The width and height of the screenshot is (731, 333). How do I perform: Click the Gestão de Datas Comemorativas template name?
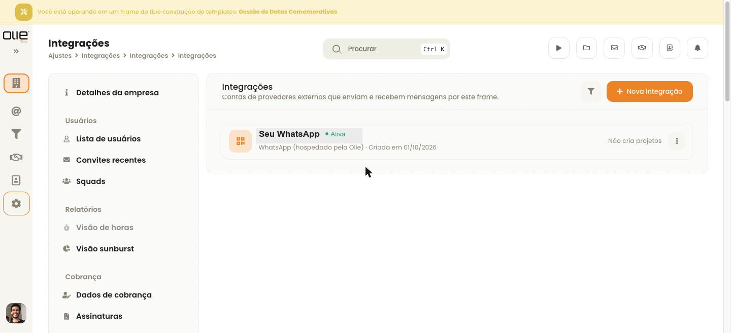[288, 12]
